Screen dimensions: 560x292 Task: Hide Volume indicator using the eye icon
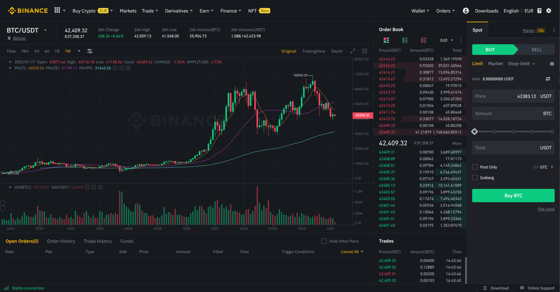tap(87, 187)
